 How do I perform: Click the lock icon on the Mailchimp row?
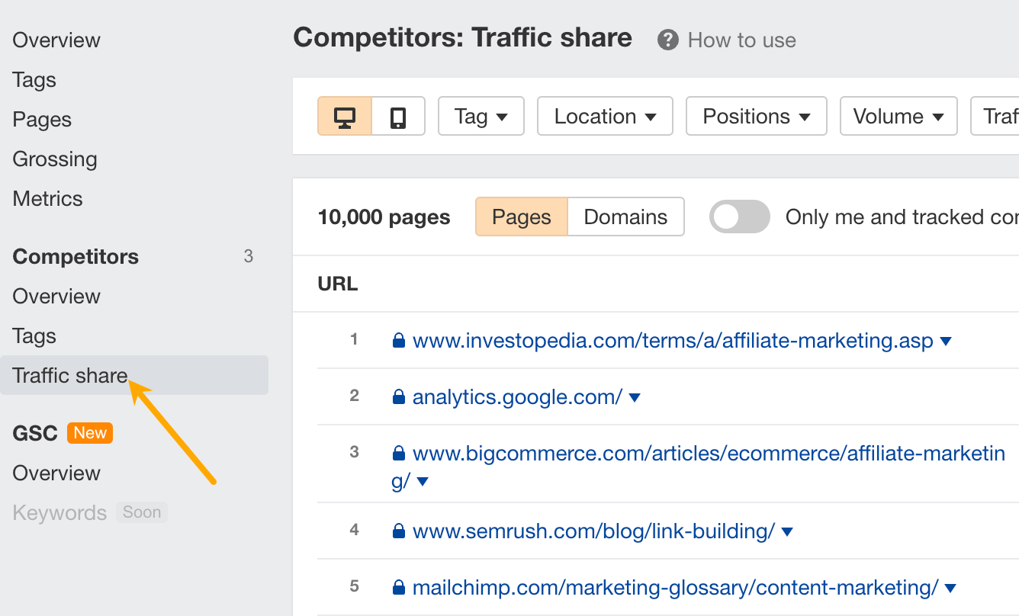pos(399,587)
